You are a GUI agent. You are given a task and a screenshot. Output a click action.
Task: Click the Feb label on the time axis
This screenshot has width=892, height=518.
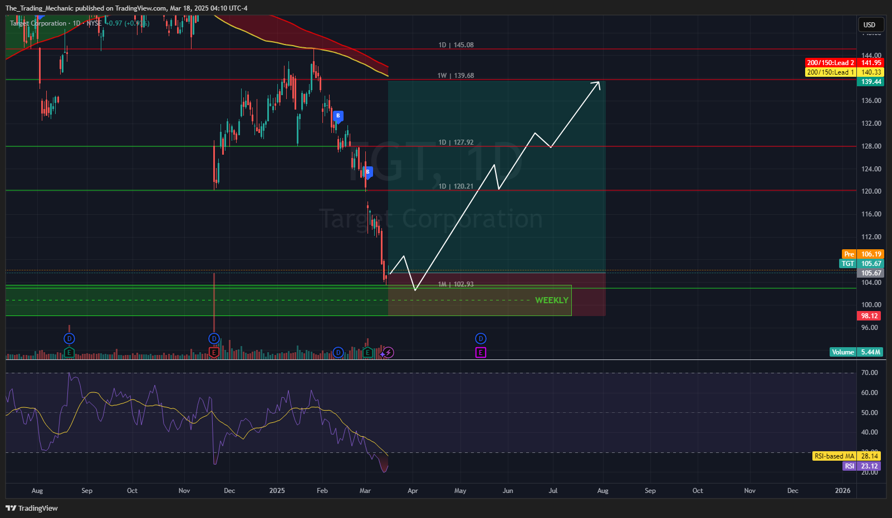(x=322, y=491)
